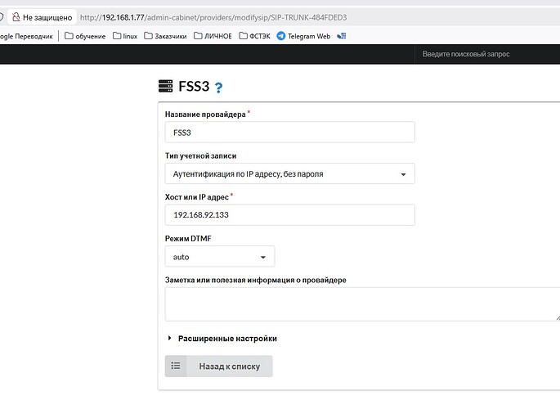Click the provider note textarea

click(x=362, y=304)
